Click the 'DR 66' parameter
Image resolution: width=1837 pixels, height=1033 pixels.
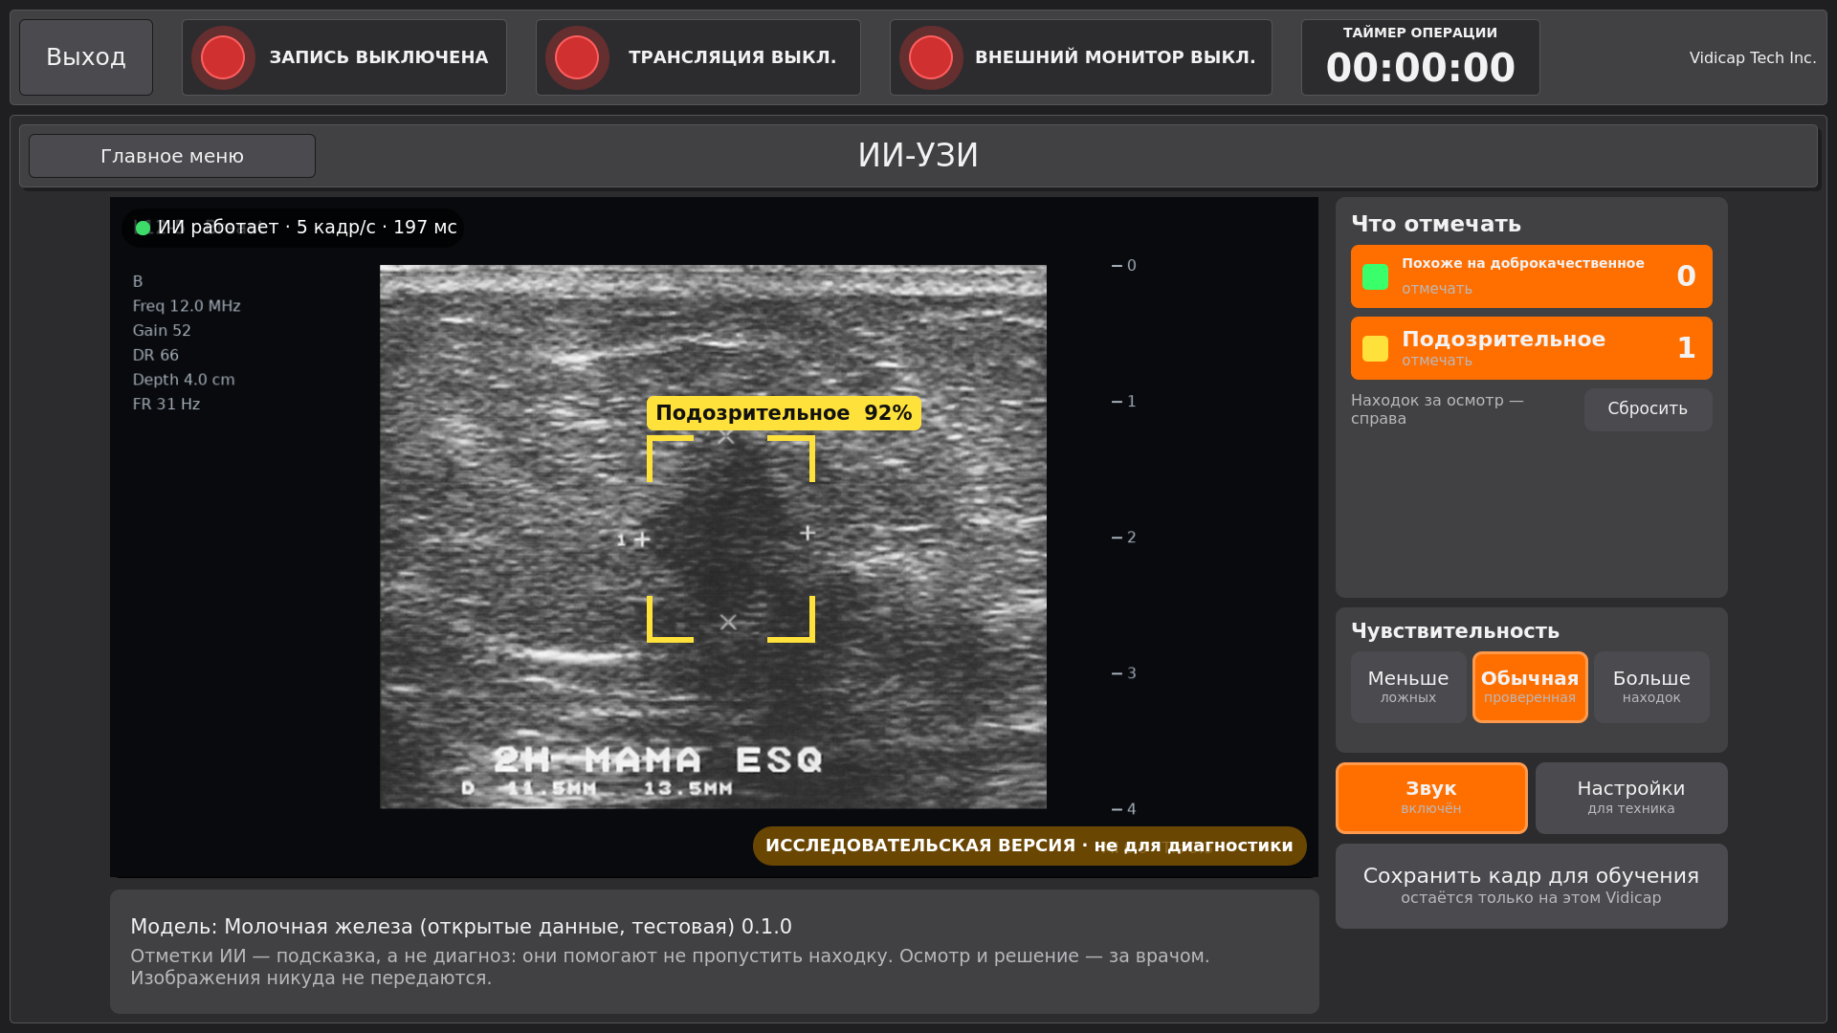point(156,355)
